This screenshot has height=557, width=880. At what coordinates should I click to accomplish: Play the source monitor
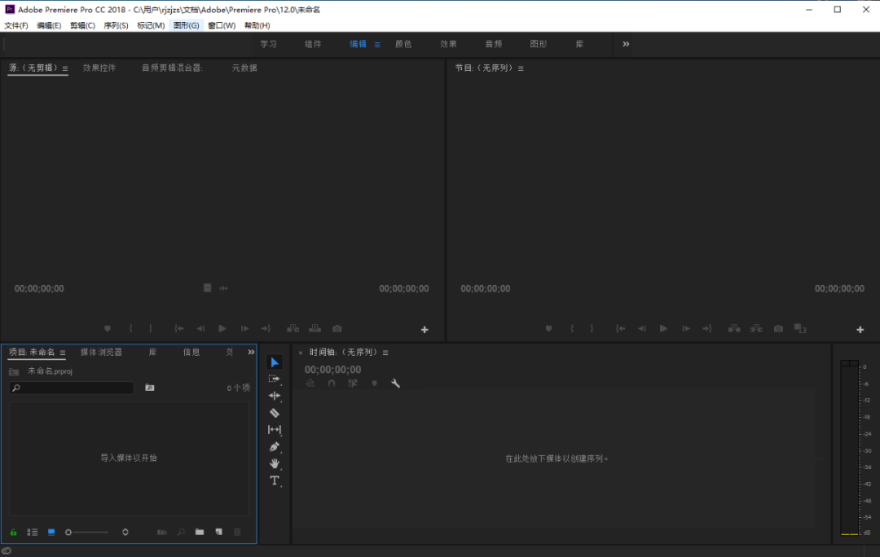click(x=222, y=329)
